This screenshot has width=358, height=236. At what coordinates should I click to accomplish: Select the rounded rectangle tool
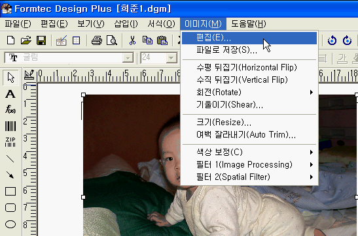[10, 207]
